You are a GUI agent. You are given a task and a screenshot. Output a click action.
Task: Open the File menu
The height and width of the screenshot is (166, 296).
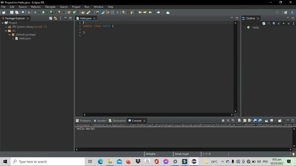coord(3,7)
